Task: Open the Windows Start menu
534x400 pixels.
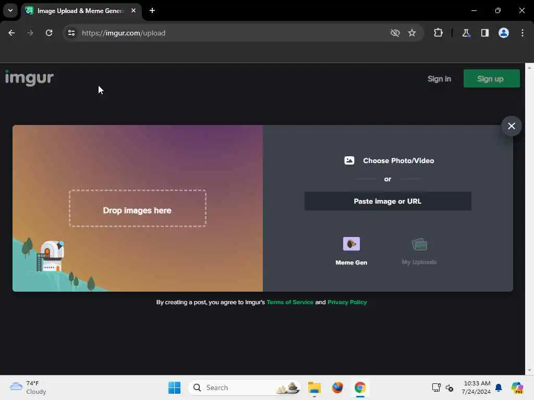Action: pyautogui.click(x=174, y=387)
